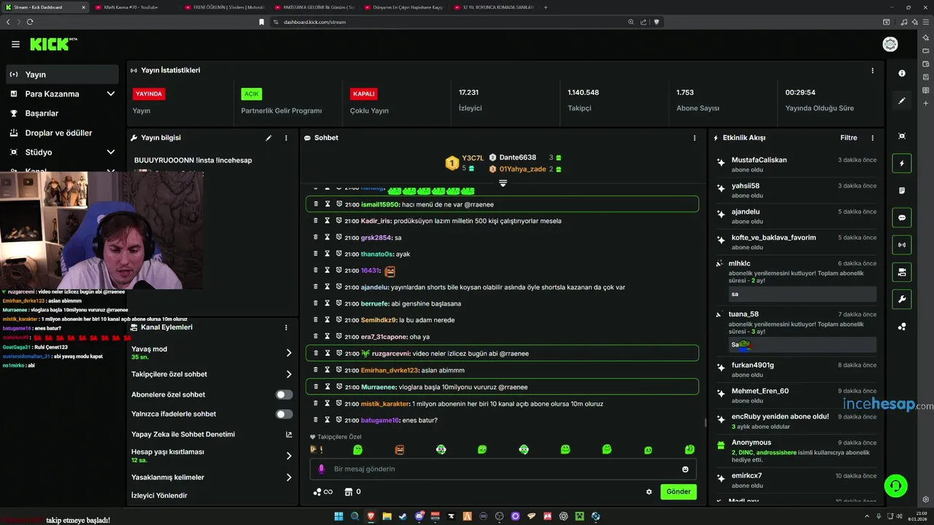Screen dimensions: 934x525
Task: Reload the page in browser toolbar
Action: pyautogui.click(x=30, y=22)
